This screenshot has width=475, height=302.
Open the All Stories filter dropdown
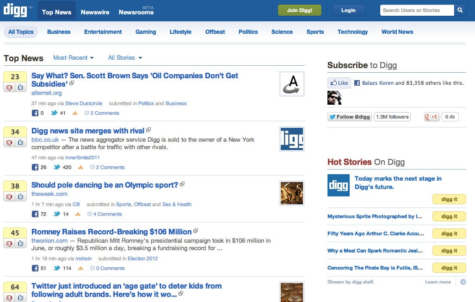click(x=125, y=58)
